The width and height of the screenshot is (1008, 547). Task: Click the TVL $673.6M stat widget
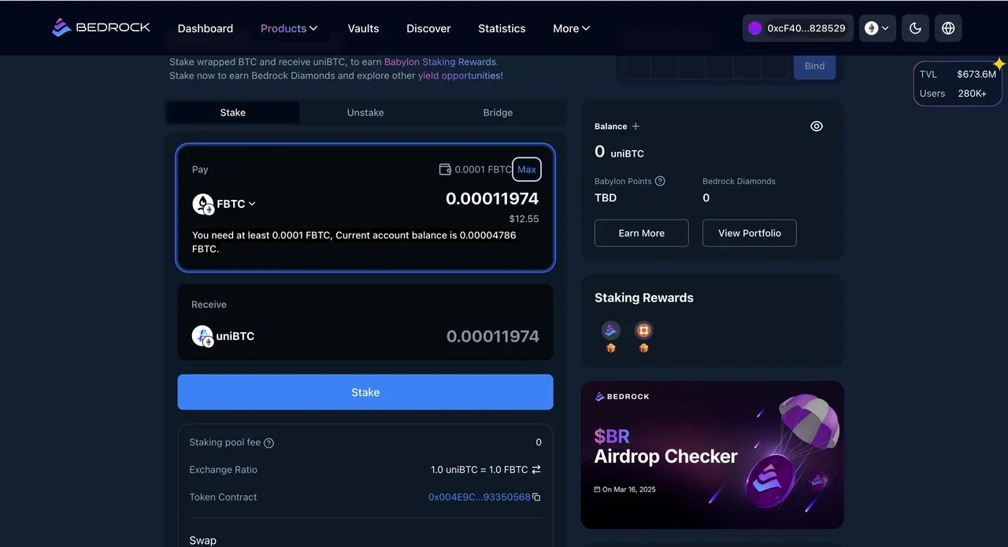(958, 74)
